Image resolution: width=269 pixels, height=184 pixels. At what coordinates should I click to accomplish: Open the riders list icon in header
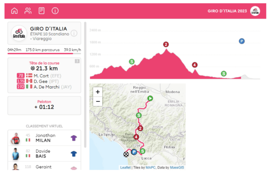[x=28, y=10]
